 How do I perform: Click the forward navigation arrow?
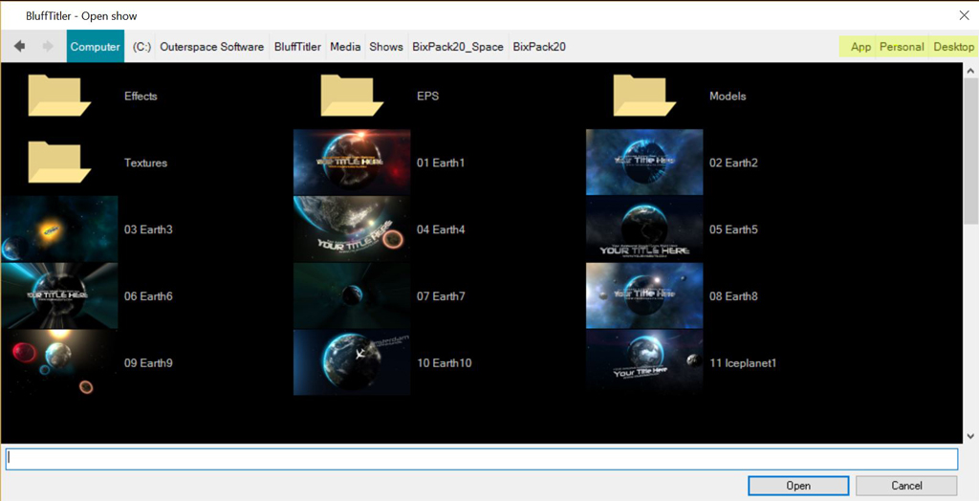click(48, 46)
